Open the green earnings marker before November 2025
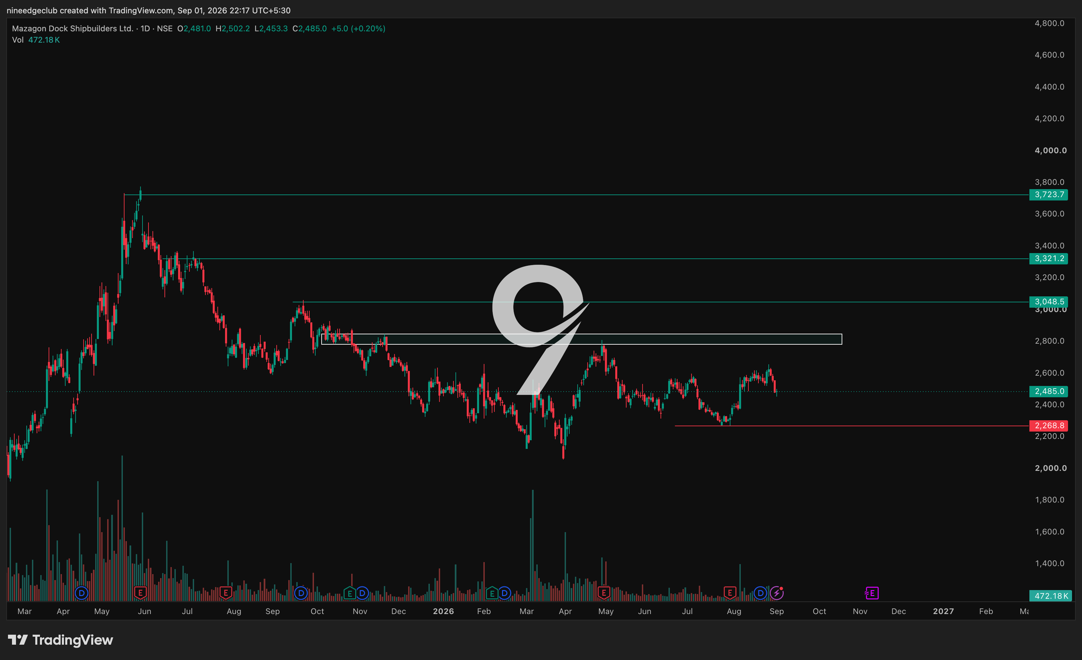 coord(350,593)
